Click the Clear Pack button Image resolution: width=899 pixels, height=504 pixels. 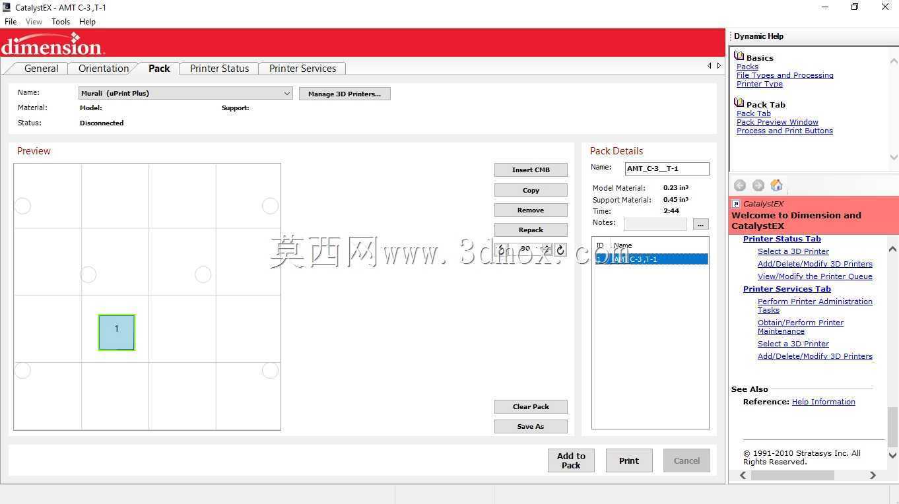(531, 406)
